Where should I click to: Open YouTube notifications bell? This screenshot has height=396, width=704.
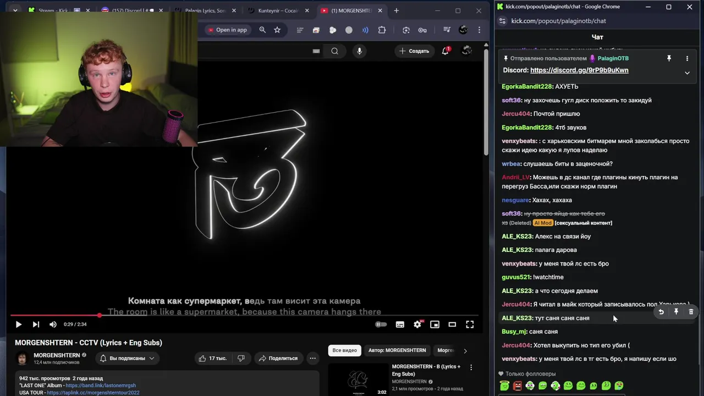(446, 51)
